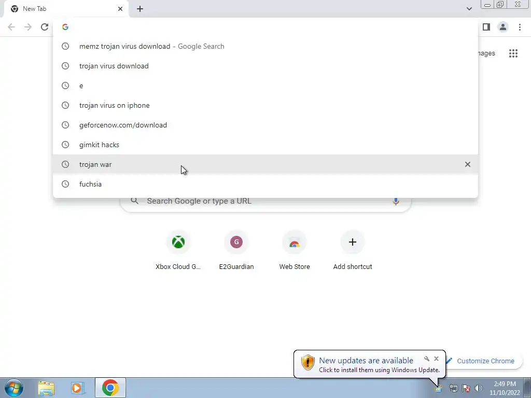This screenshot has width=531, height=398.
Task: Click the clock icon beside "fuchsia"
Action: [65, 184]
